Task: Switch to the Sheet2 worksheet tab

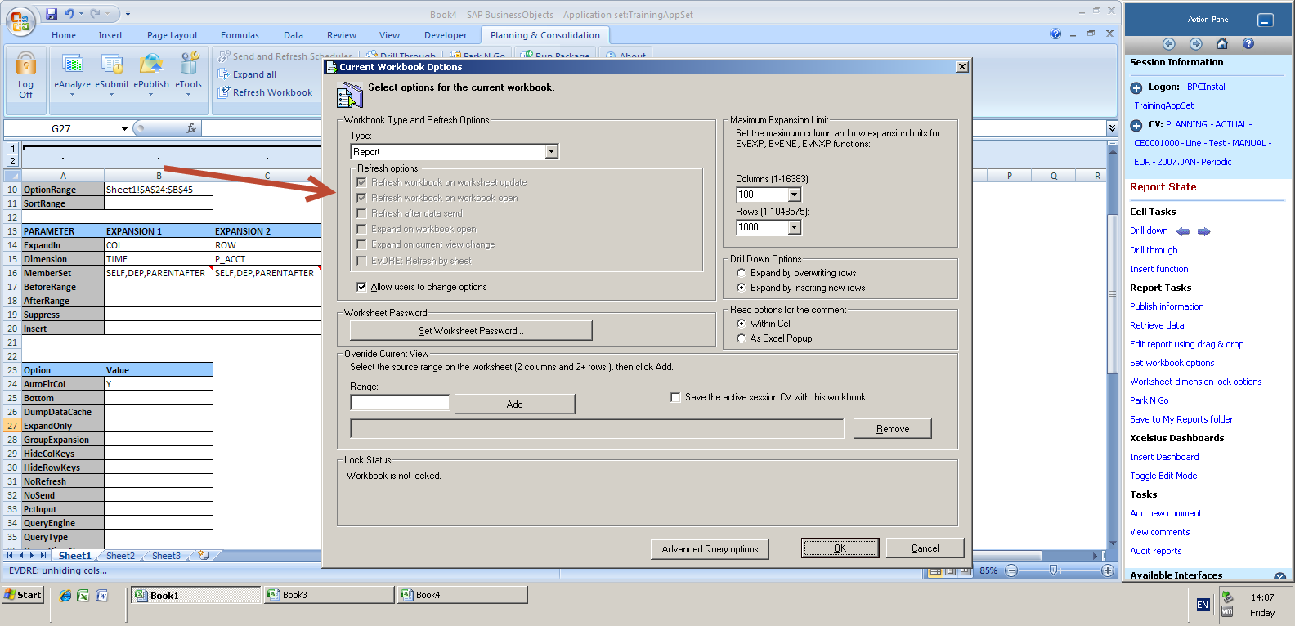Action: (120, 556)
